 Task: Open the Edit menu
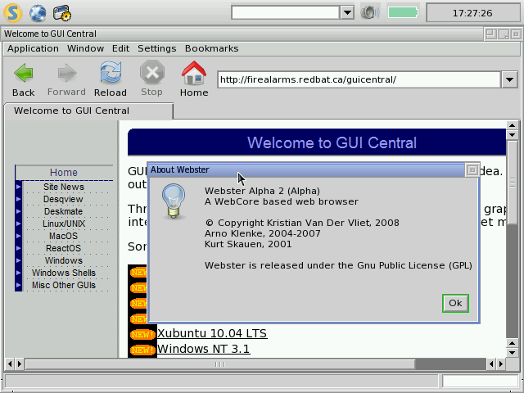120,48
